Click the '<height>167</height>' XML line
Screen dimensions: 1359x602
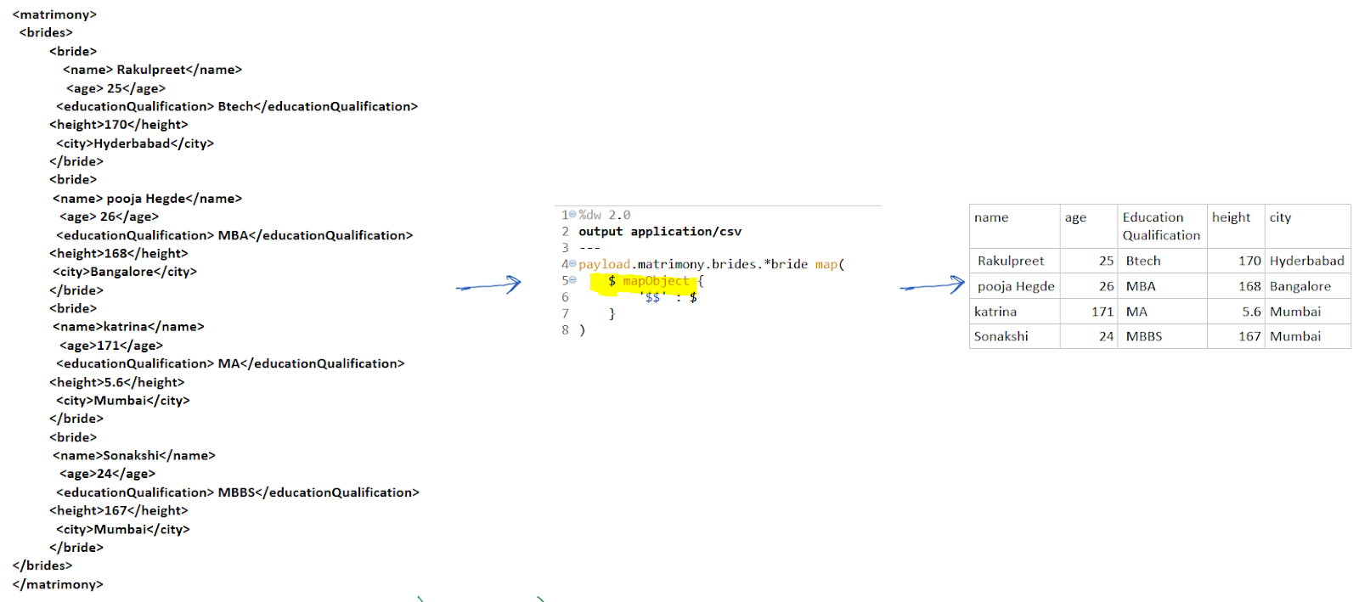pos(118,510)
